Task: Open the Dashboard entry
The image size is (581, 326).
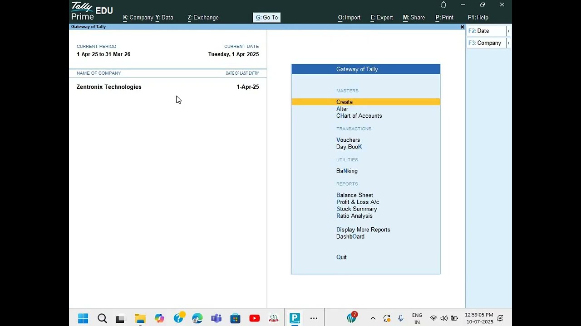Action: click(350, 237)
